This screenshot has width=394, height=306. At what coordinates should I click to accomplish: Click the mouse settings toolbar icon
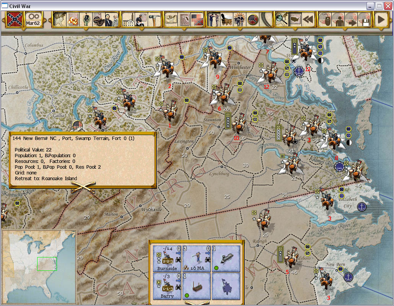(325, 20)
